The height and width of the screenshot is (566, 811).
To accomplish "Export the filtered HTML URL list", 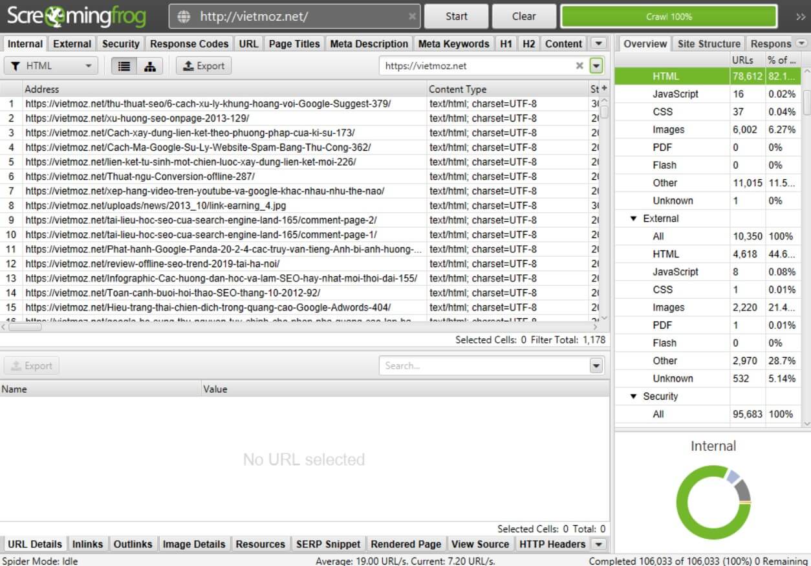I will 204,66.
